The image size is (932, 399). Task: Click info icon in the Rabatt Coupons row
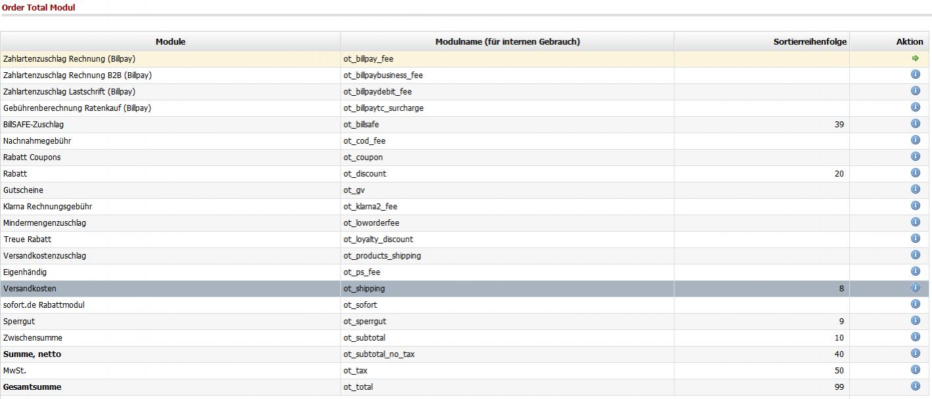pos(915,157)
